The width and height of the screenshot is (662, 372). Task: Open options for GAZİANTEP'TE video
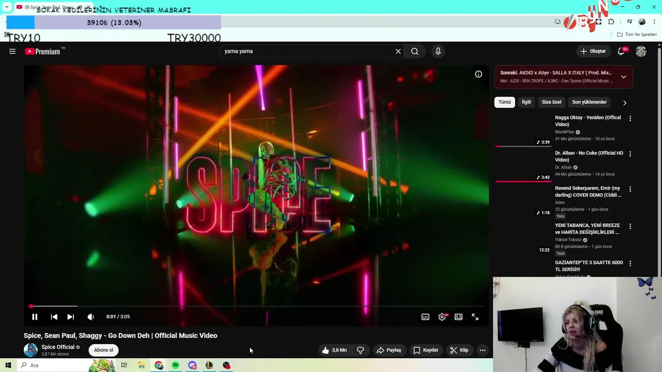click(630, 263)
